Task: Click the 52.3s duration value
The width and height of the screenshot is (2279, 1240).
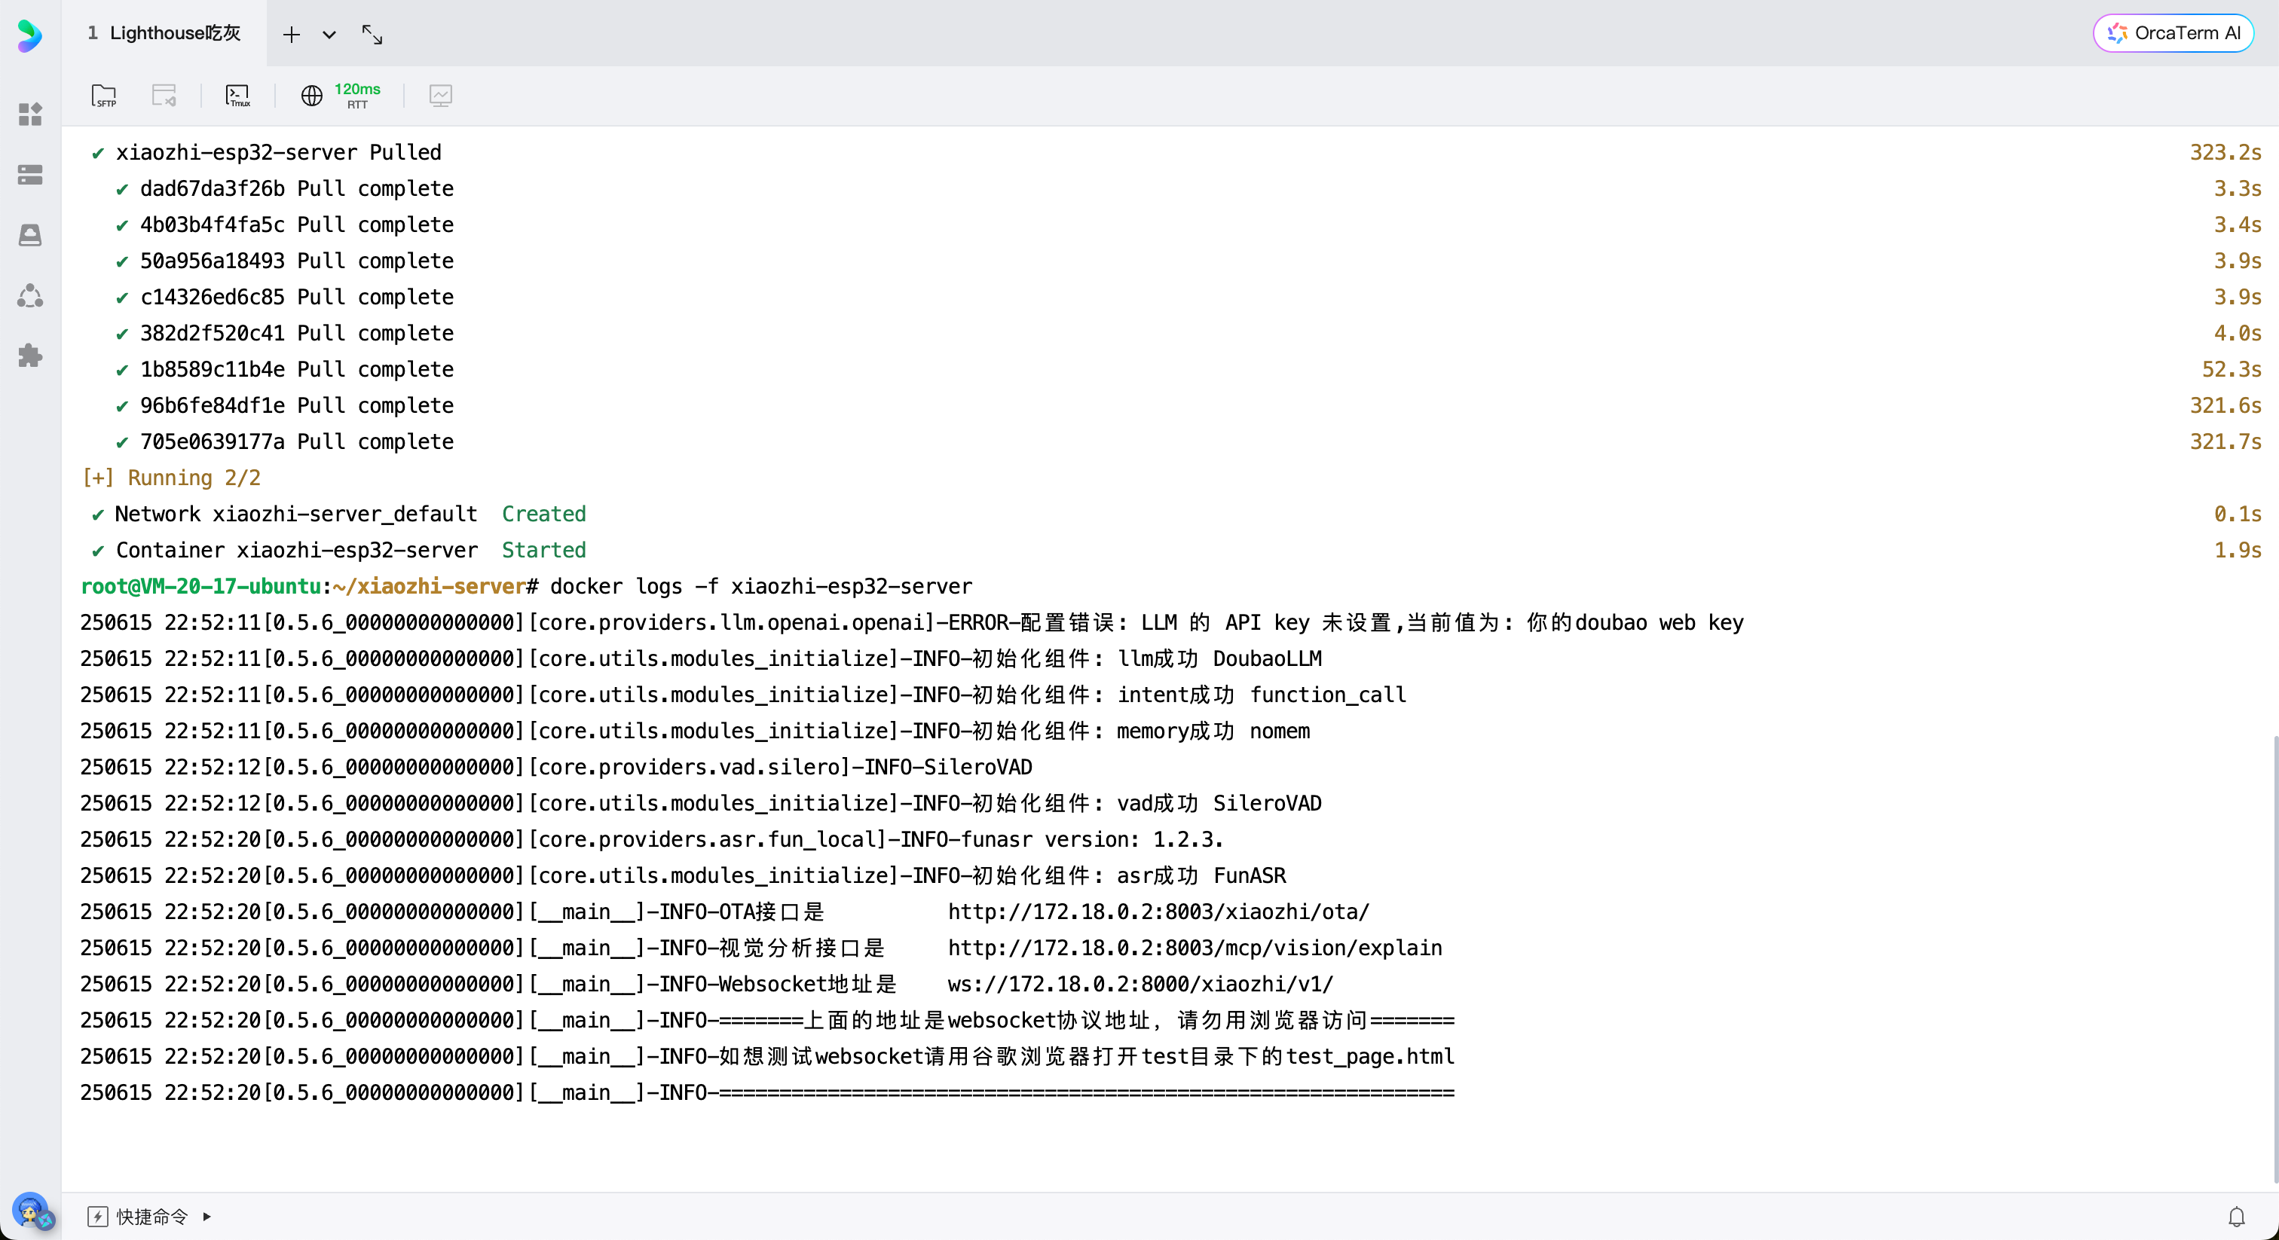Action: tap(2232, 369)
